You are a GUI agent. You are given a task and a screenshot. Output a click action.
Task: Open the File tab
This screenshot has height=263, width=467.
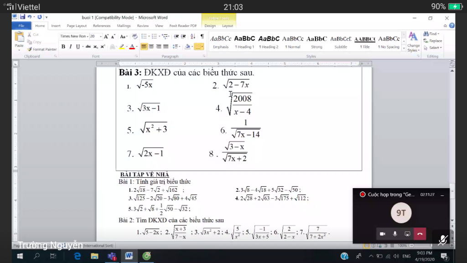pos(21,26)
